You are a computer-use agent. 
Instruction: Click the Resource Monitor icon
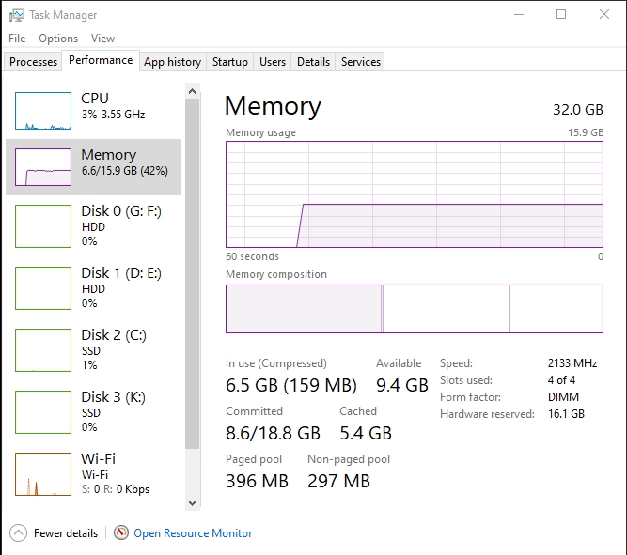click(x=121, y=533)
